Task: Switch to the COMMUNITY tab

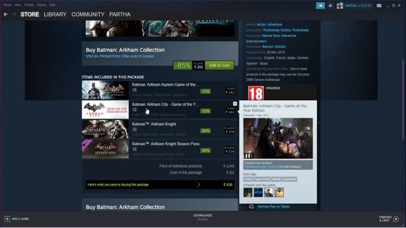Action: click(88, 15)
